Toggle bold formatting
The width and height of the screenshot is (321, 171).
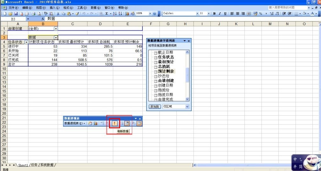pyautogui.click(x=215, y=14)
